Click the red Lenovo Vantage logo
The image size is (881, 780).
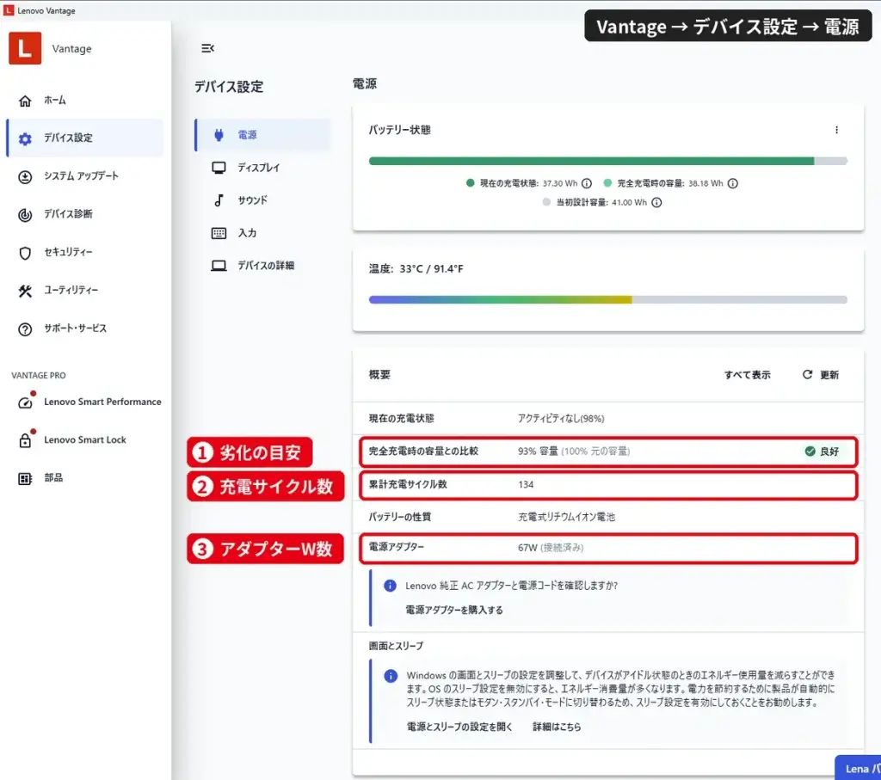(25, 48)
